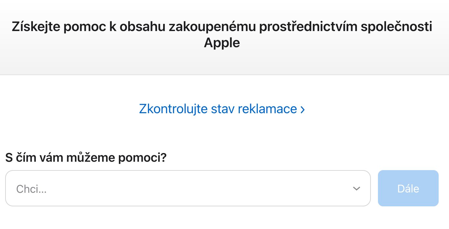449x229 pixels.
Task: Expand the 'S čím vám můžeme pomoci?' combo box
Action: point(188,188)
